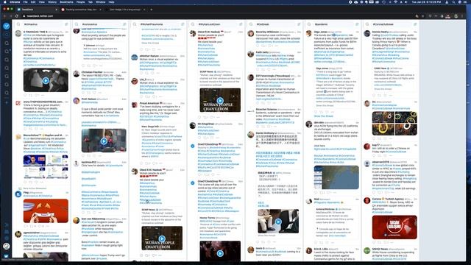Open macOS Spotlight search
471x265 pixels.
pos(453,2)
